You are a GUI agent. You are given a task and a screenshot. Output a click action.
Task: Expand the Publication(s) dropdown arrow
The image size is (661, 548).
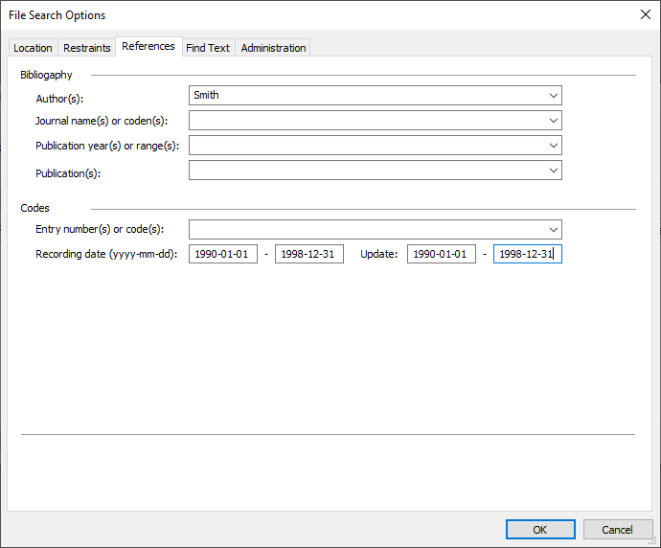click(554, 171)
